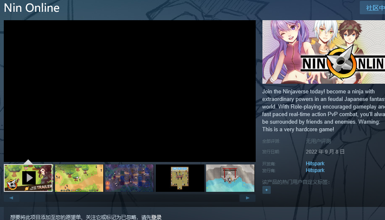385x220 pixels.
Task: Click the 登录 login link
Action: click(156, 217)
